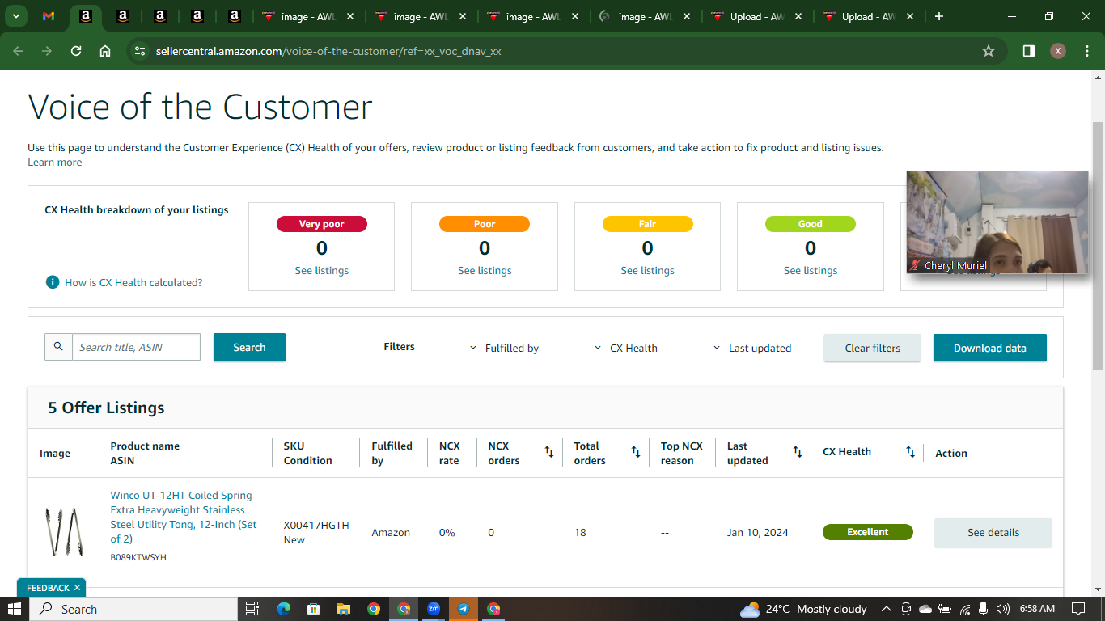Image resolution: width=1105 pixels, height=621 pixels.
Task: Expand the Last updated filter dropdown
Action: (752, 348)
